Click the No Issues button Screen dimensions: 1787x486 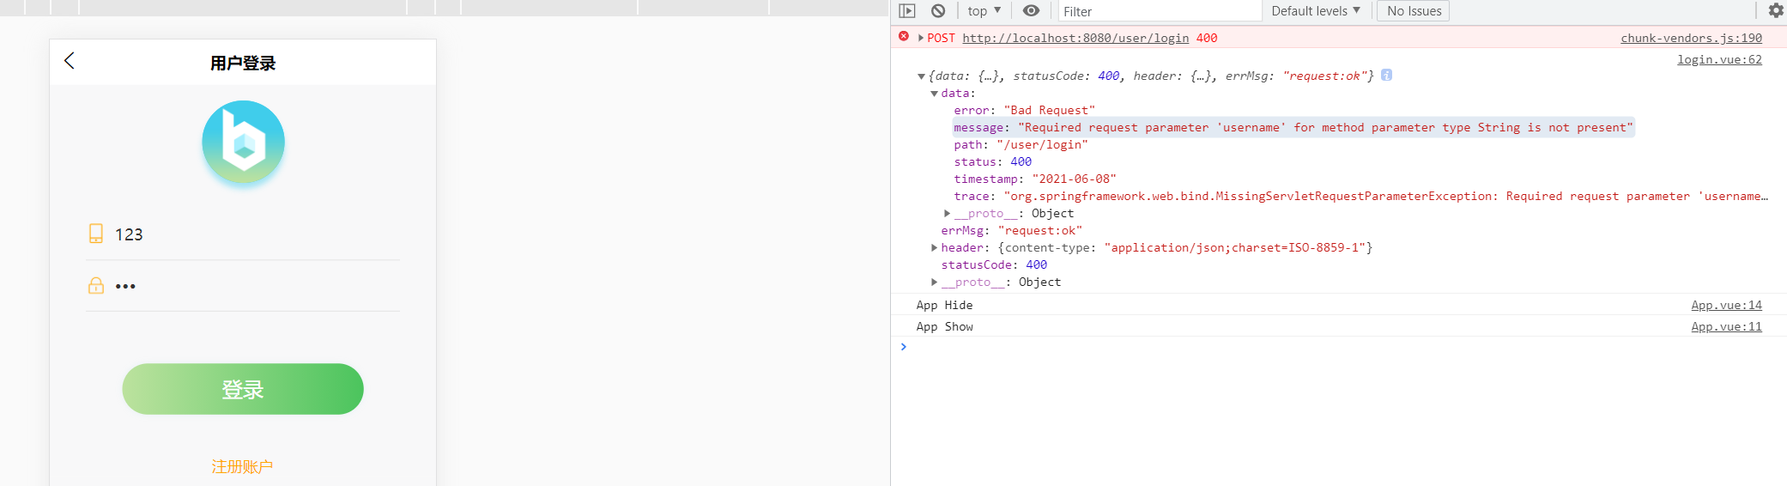(1414, 11)
